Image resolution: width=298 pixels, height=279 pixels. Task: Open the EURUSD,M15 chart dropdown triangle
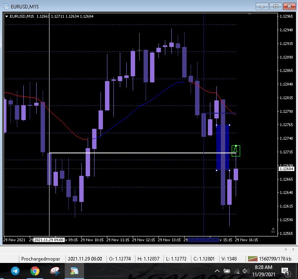tap(7, 16)
